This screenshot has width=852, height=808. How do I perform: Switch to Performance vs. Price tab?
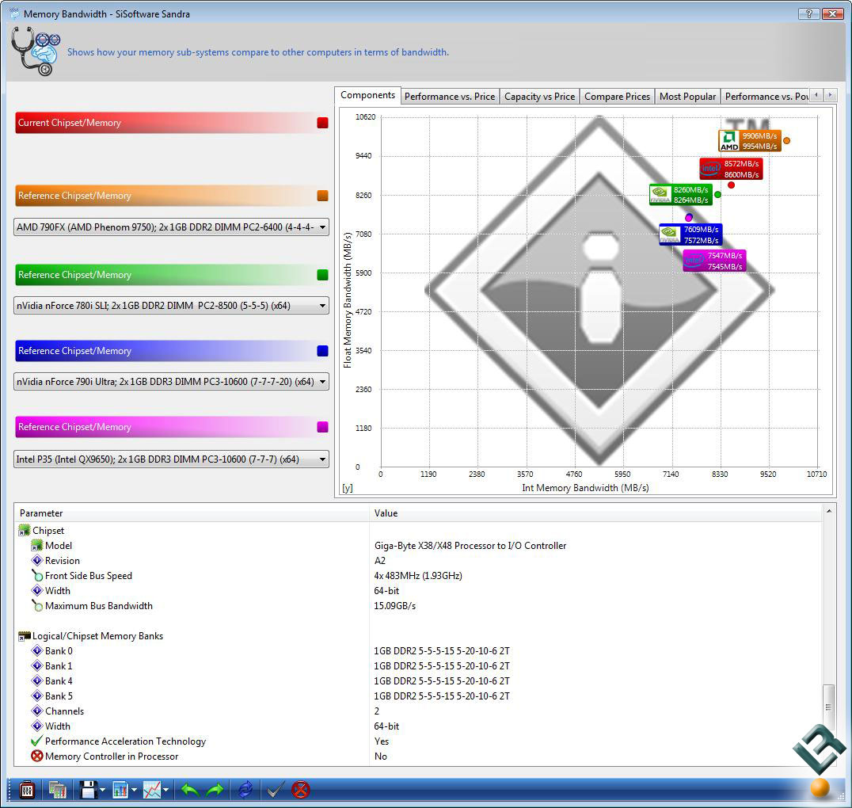[450, 96]
